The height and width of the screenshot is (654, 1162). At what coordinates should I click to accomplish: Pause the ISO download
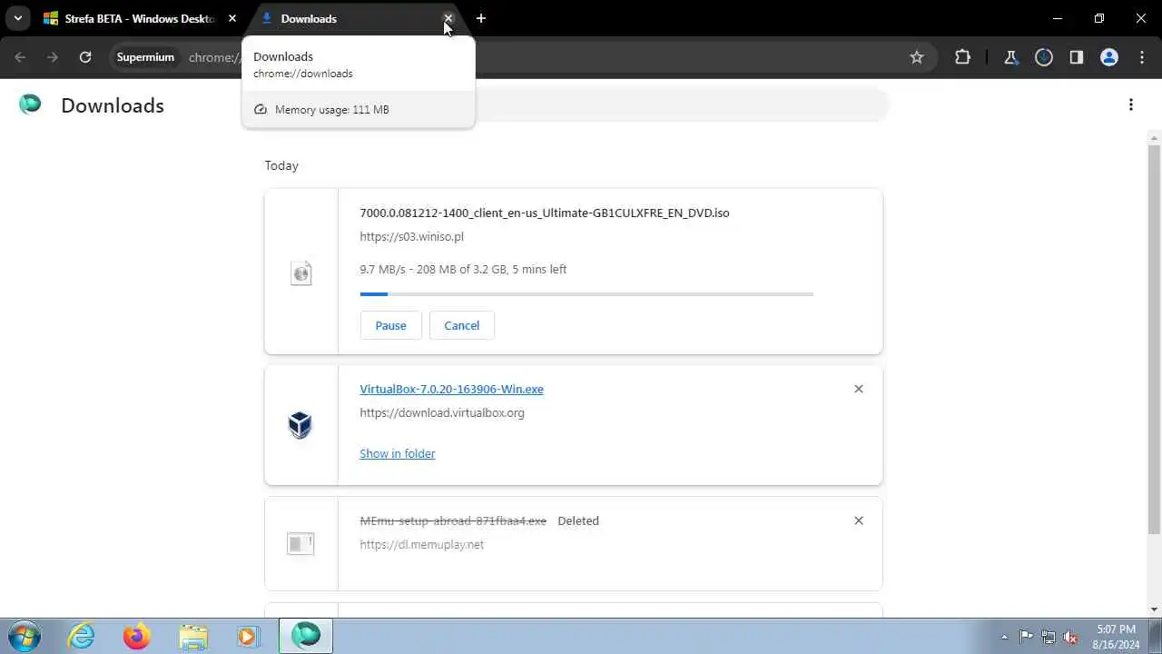click(391, 325)
